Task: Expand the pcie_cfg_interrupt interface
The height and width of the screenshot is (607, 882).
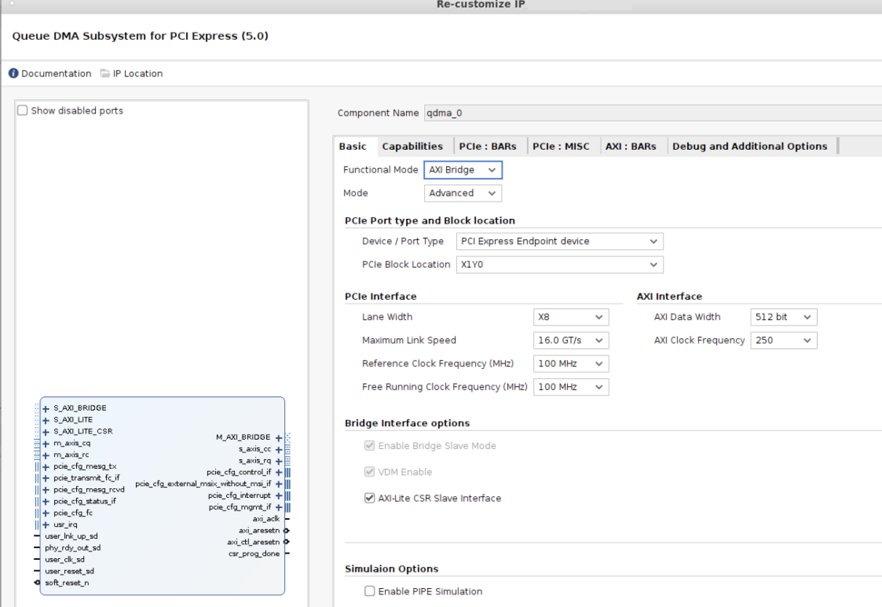Action: [x=278, y=495]
